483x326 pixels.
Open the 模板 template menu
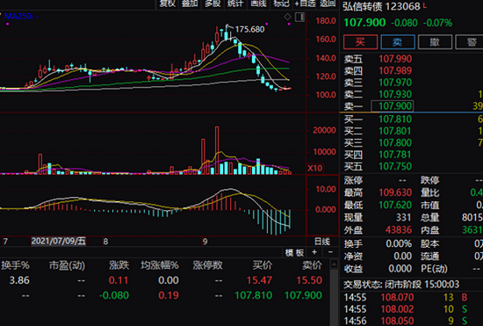point(294,253)
